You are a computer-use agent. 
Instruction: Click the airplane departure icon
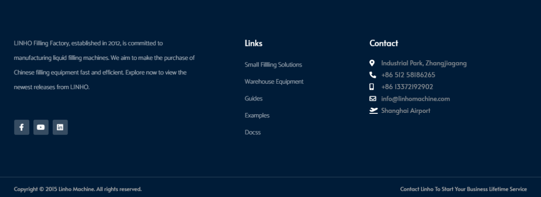click(373, 111)
